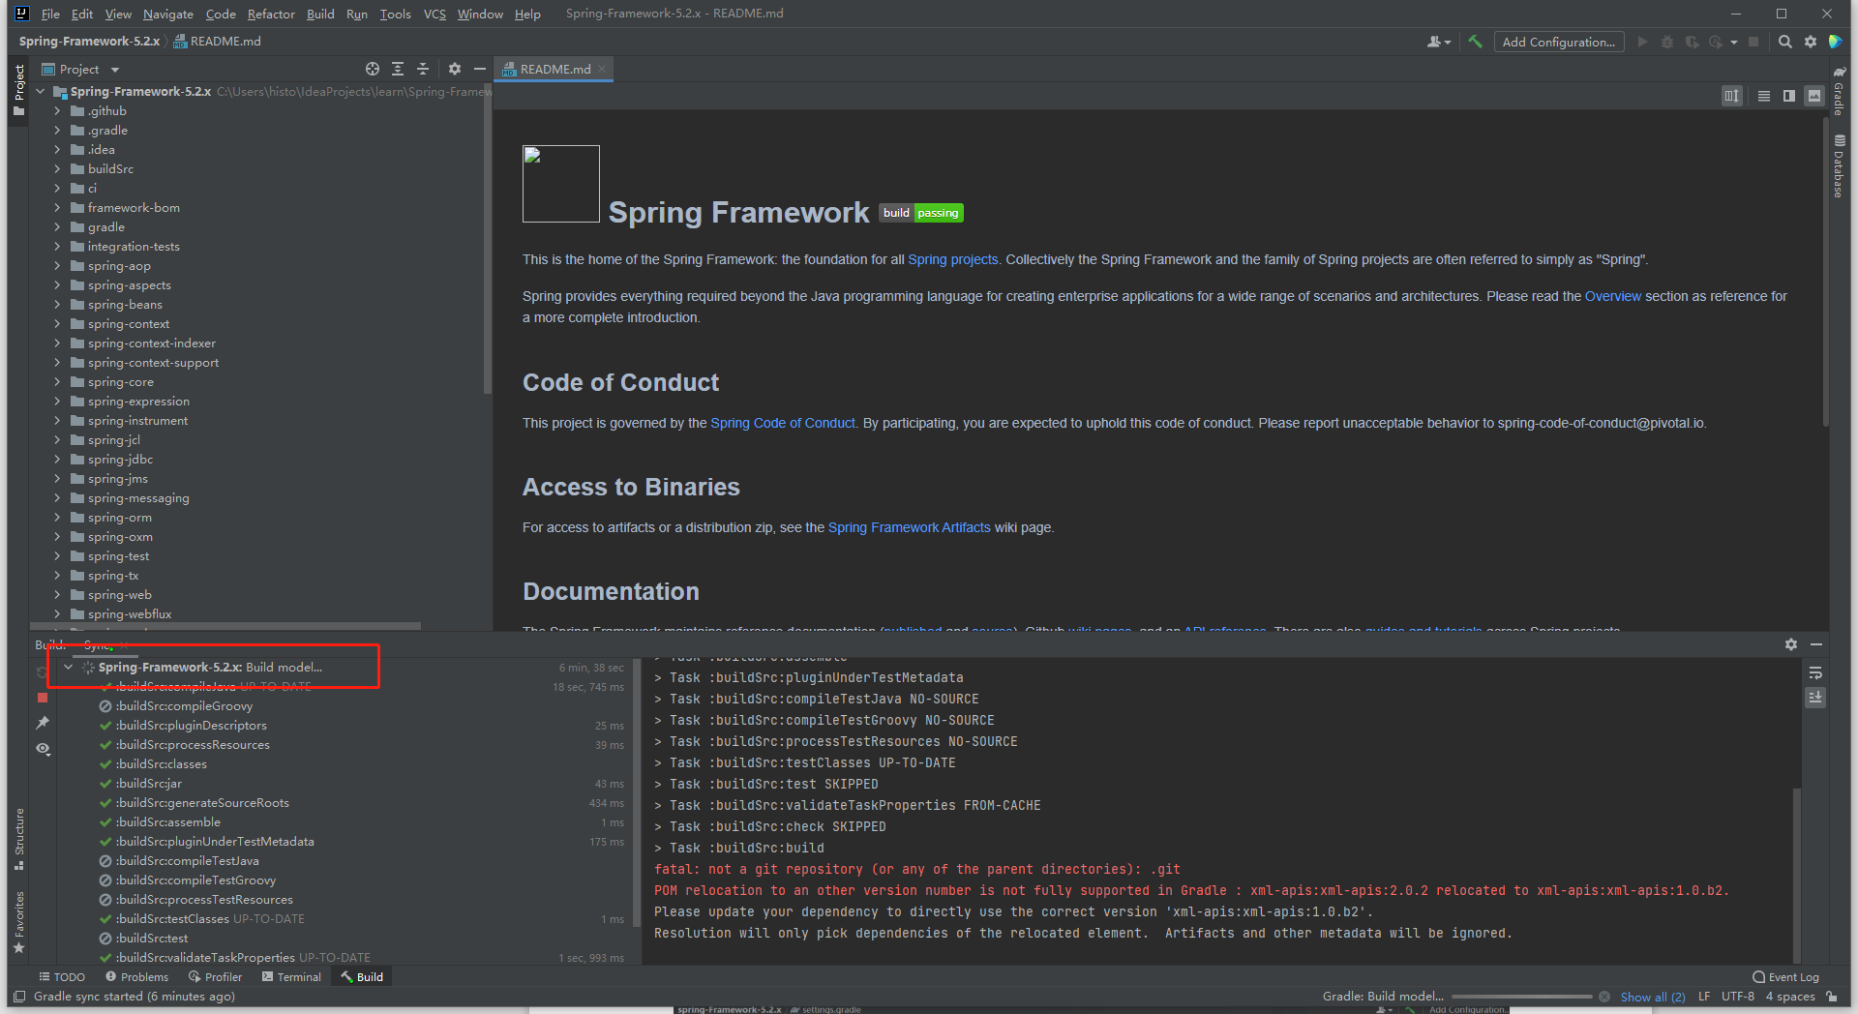
Task: Expand the spring-beans folder
Action: [x=57, y=304]
